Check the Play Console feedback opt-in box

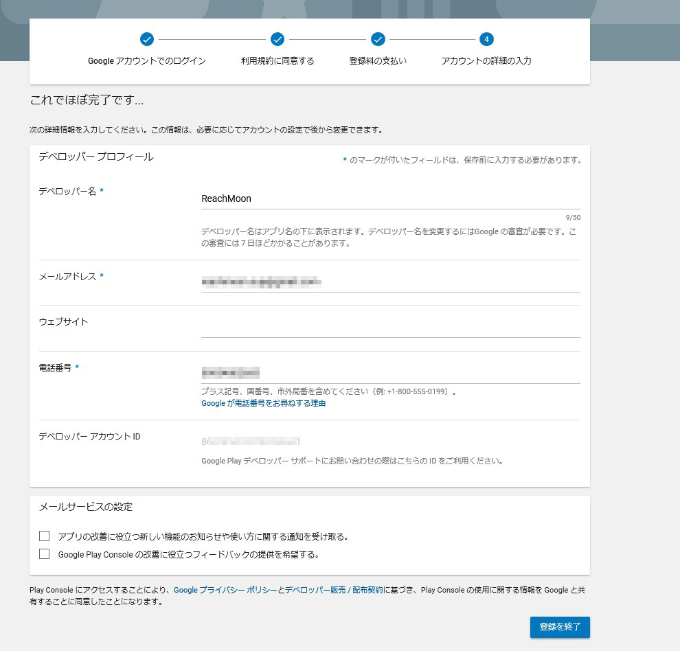44,554
